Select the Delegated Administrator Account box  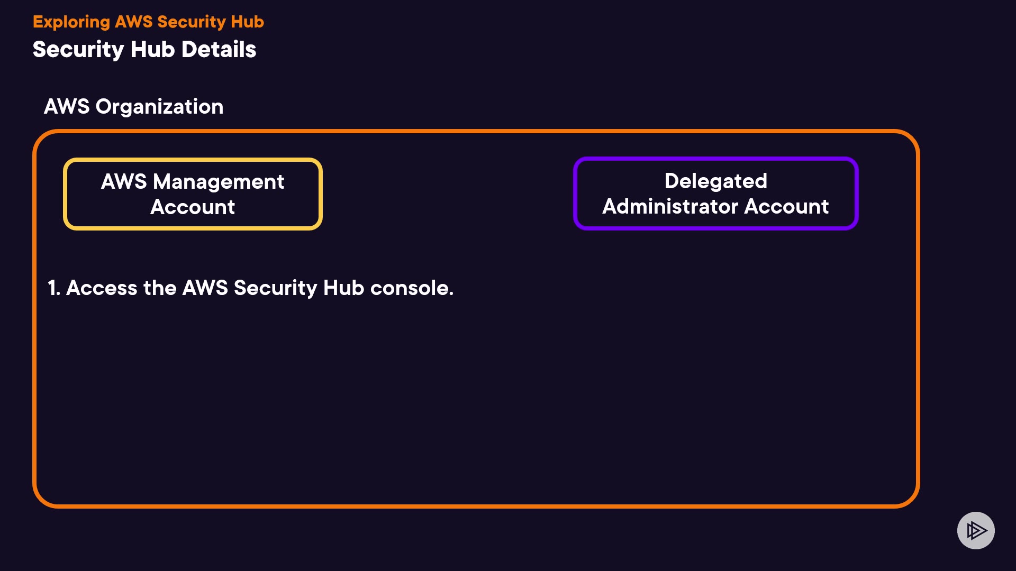coord(715,194)
